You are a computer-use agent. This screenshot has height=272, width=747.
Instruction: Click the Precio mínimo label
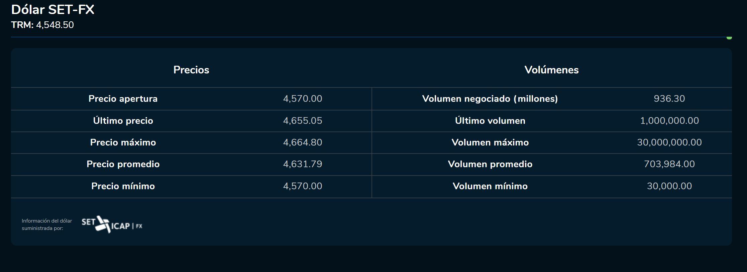click(123, 186)
